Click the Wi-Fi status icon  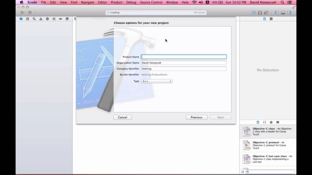pos(194,2)
